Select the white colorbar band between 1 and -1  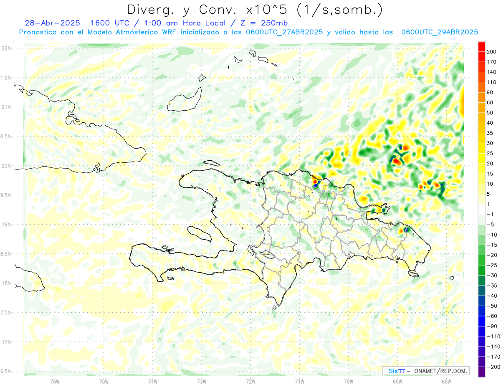pyautogui.click(x=481, y=209)
